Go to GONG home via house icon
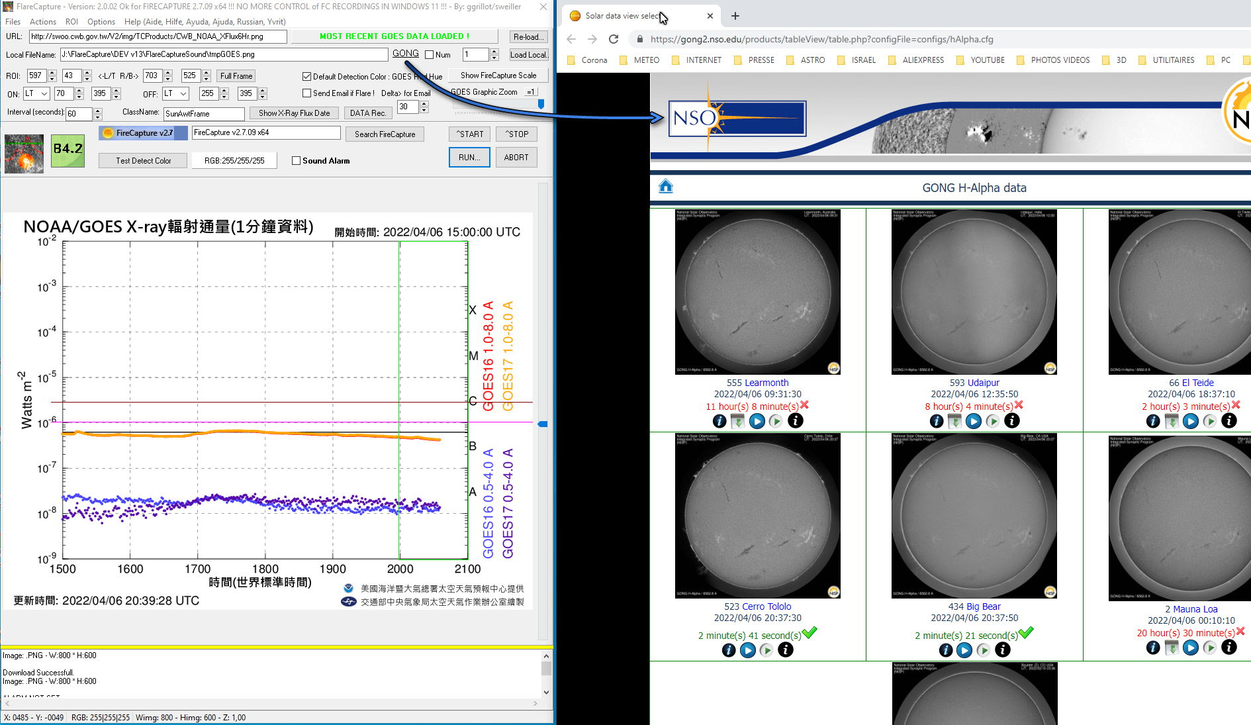 (666, 186)
